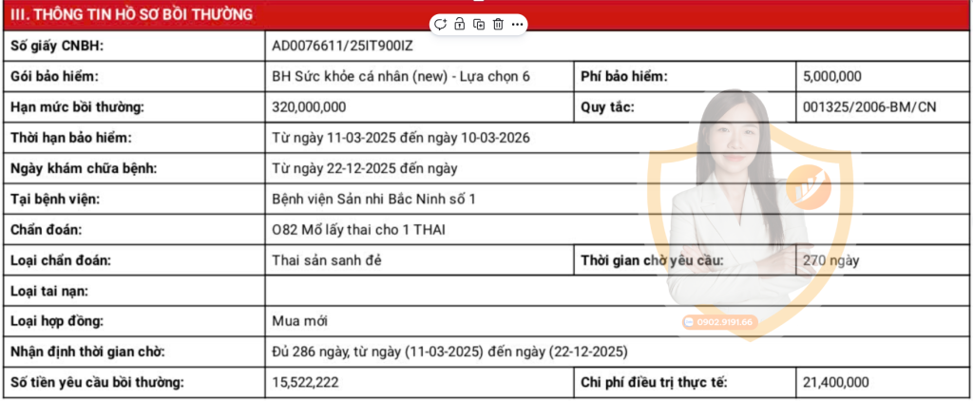Screen dimensions: 973x401
Task: Click hospital name Bệnh viện Sản nhi Bắc Ninh
Action: click(x=372, y=200)
